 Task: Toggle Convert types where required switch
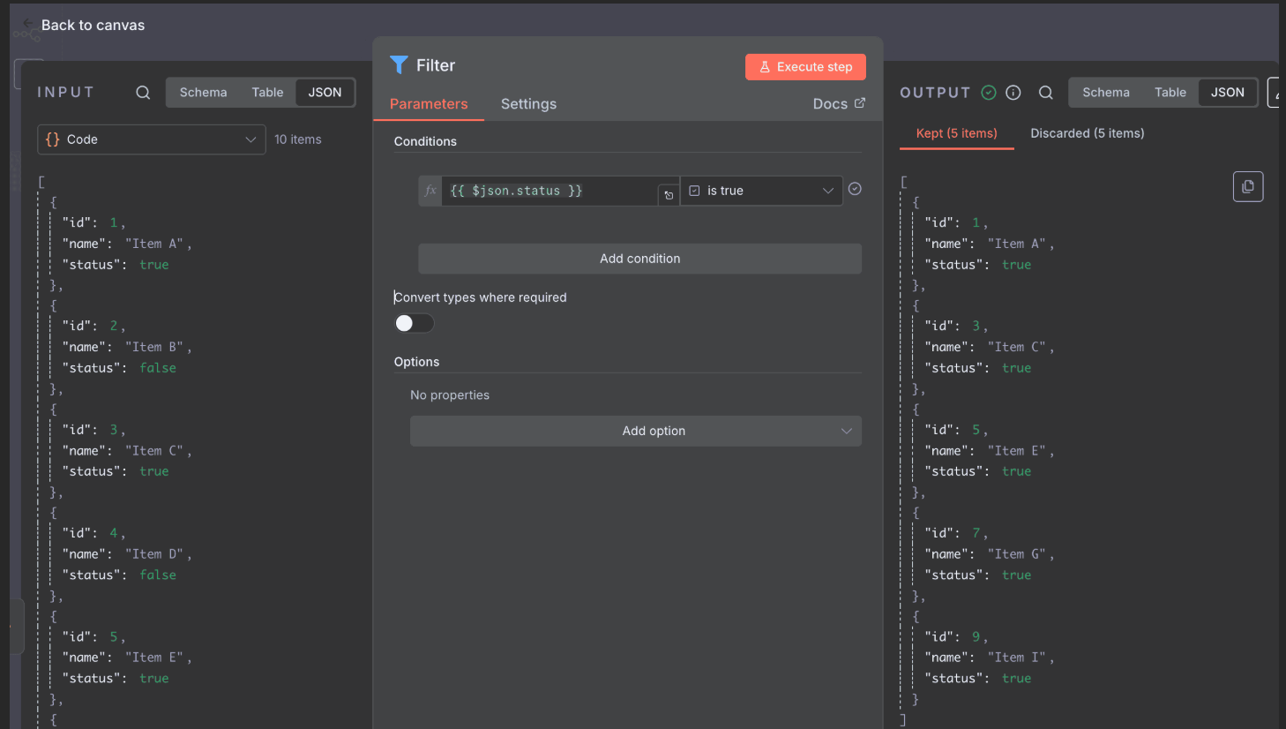[414, 323]
